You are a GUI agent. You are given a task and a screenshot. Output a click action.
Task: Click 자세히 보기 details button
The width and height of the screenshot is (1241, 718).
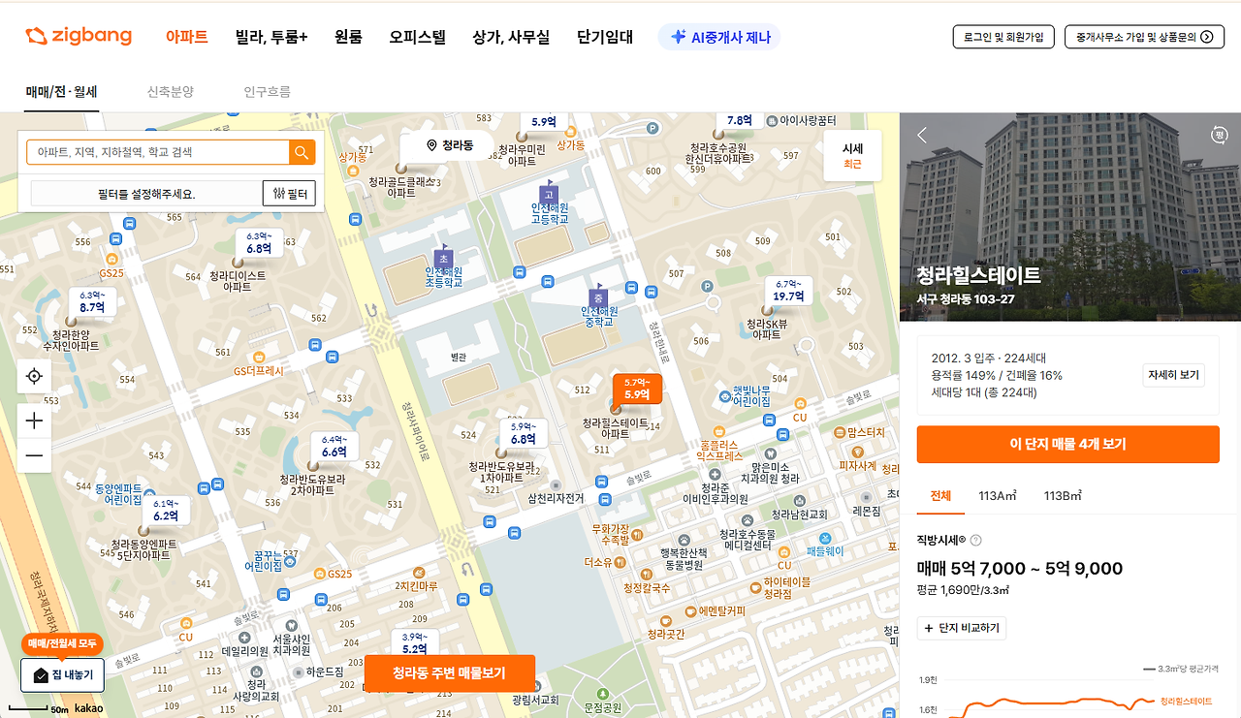click(1173, 375)
